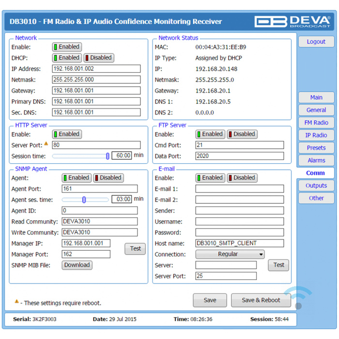339x339 pixels.
Task: Click the DEVA Broadcast logo
Action: [x=292, y=21]
